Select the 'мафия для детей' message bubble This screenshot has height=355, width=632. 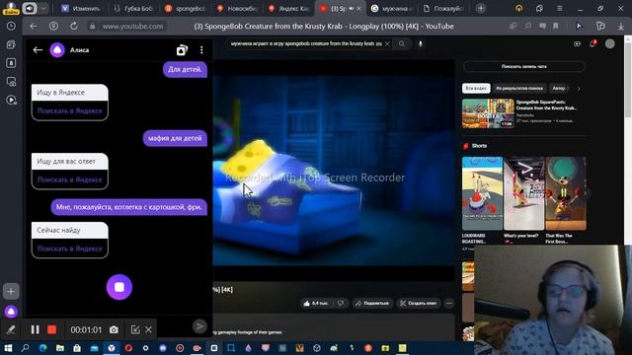point(175,138)
